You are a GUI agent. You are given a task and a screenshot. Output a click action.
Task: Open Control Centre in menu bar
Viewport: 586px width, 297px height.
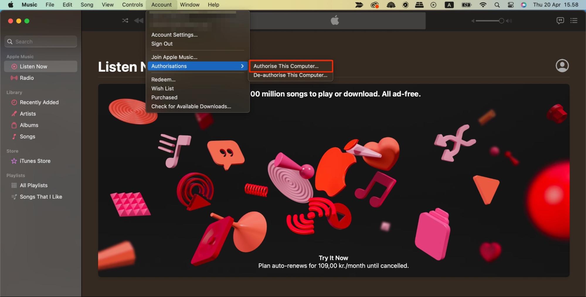511,5
